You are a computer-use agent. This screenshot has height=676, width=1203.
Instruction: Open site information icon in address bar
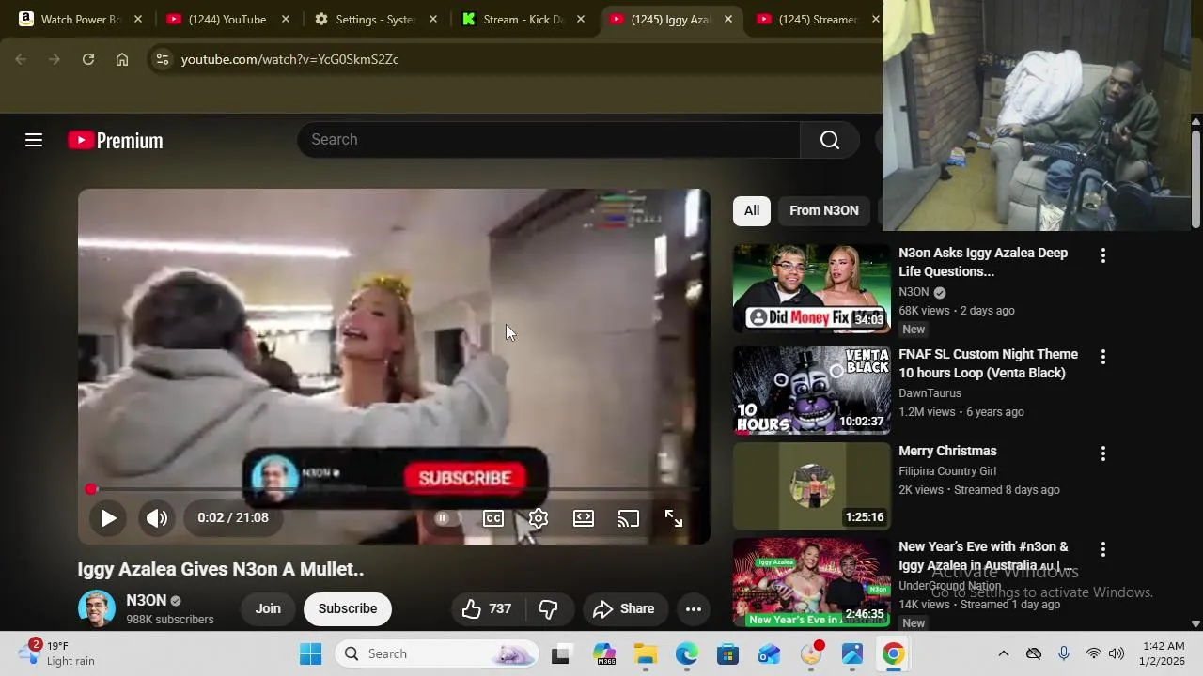[163, 59]
